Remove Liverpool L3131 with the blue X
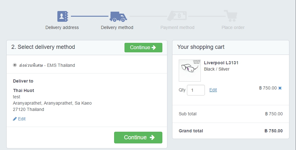The image size is (296, 150). [280, 88]
